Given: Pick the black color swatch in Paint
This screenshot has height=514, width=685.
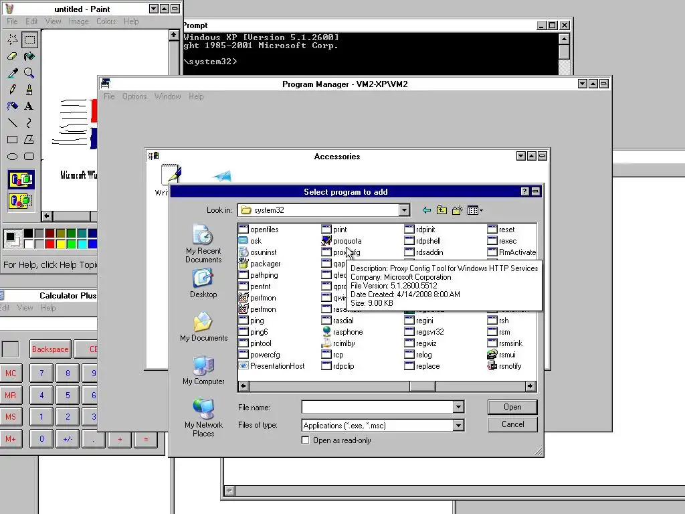Looking at the screenshot, I should click(28, 234).
